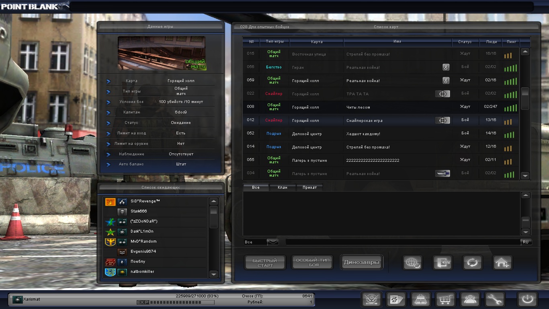Click the chat message input field
Viewport: 549px width, 309px height.
point(403,242)
